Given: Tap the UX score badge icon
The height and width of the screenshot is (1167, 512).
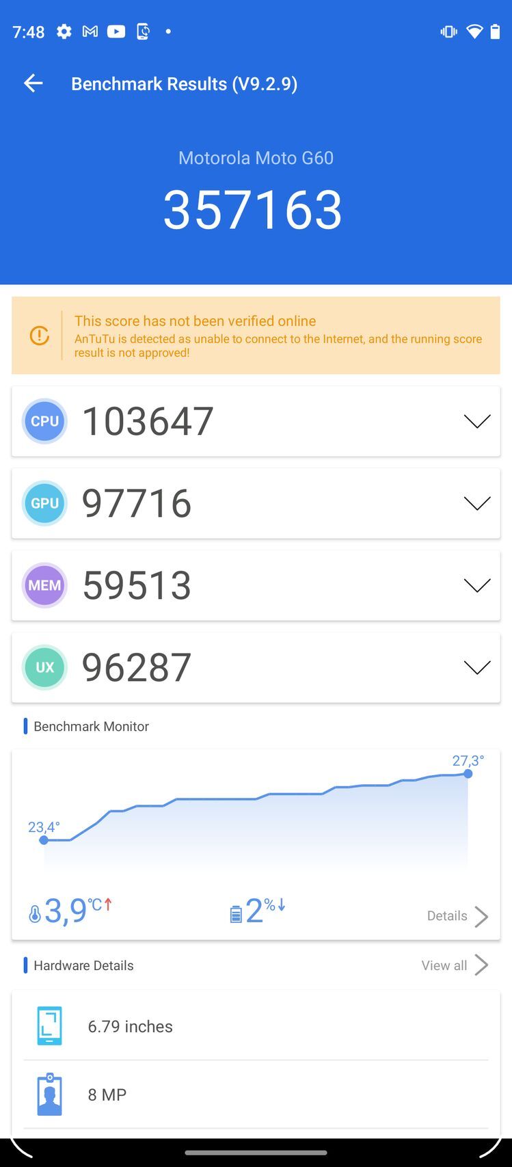Looking at the screenshot, I should (44, 667).
